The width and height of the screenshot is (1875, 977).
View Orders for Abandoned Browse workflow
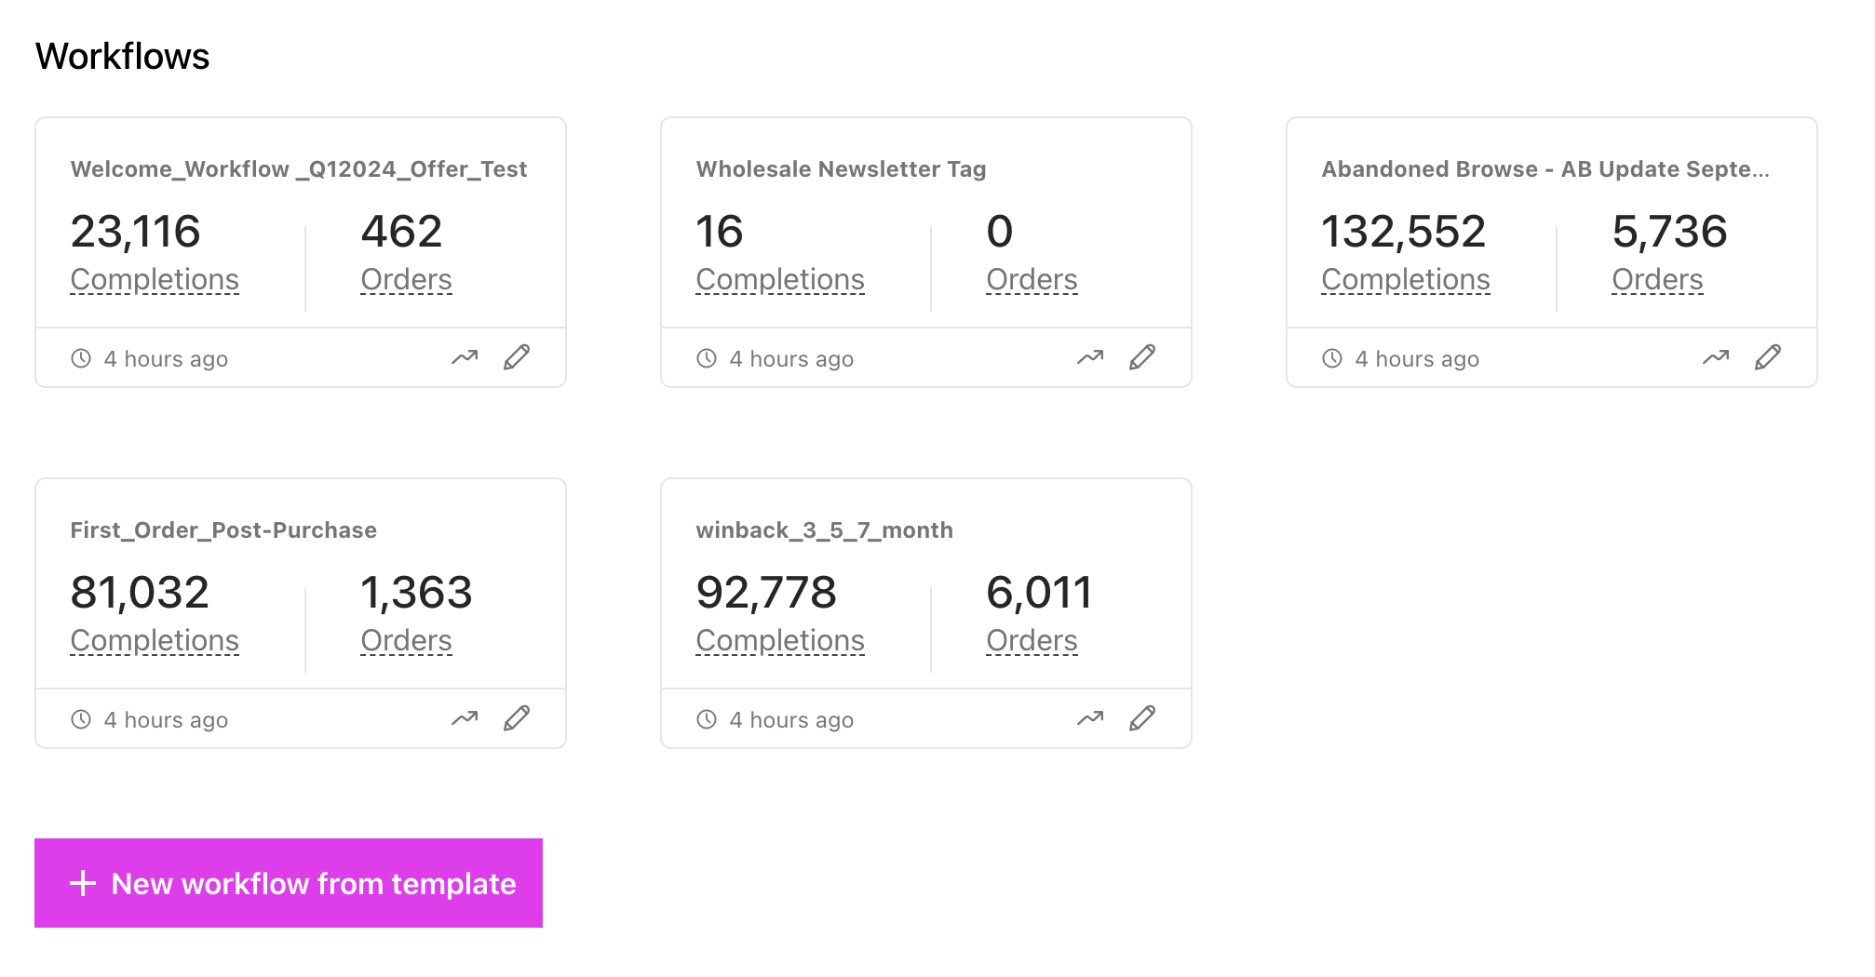pyautogui.click(x=1657, y=278)
